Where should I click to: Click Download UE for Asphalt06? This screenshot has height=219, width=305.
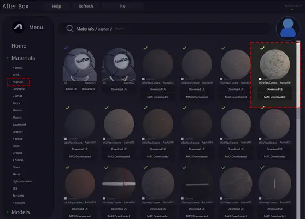(274, 89)
